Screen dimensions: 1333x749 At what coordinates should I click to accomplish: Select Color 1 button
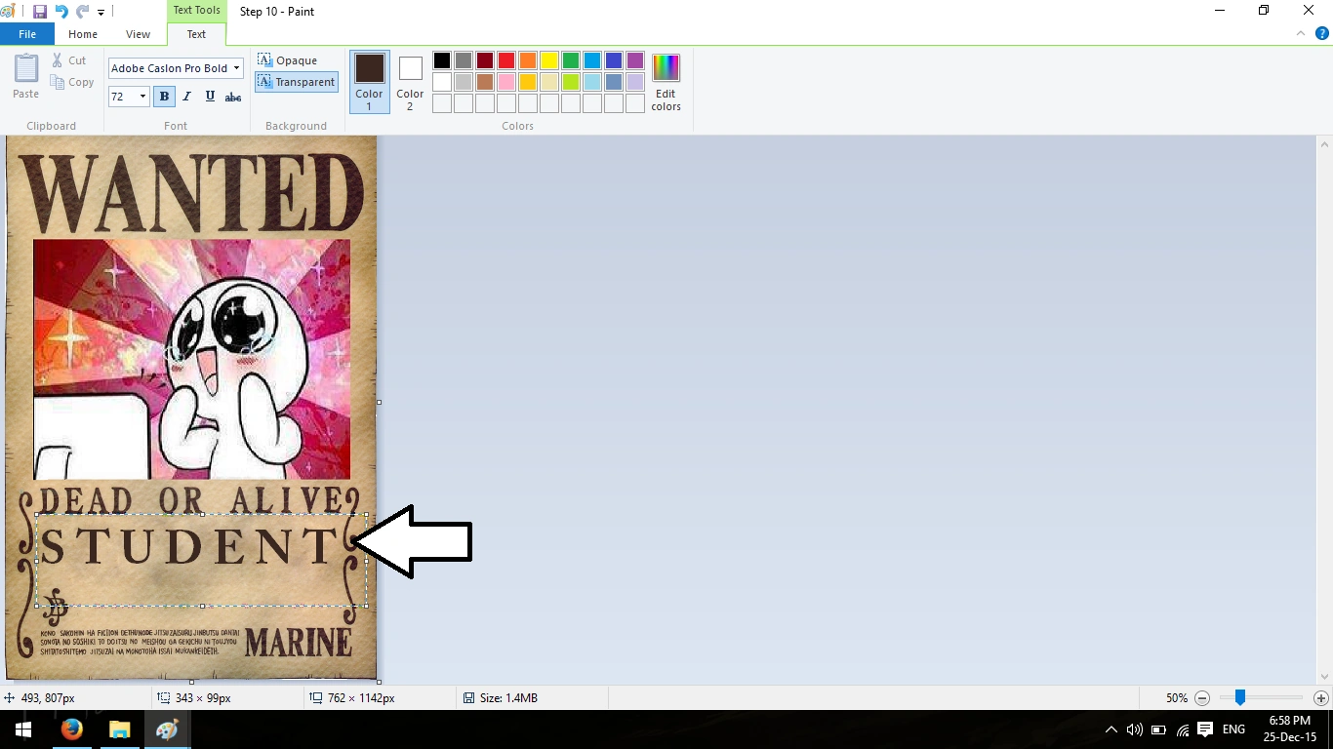(x=370, y=82)
